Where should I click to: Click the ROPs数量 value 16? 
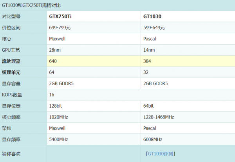(x=52, y=95)
